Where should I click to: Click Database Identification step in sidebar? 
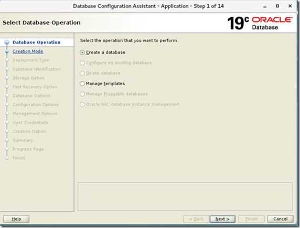pyautogui.click(x=37, y=69)
